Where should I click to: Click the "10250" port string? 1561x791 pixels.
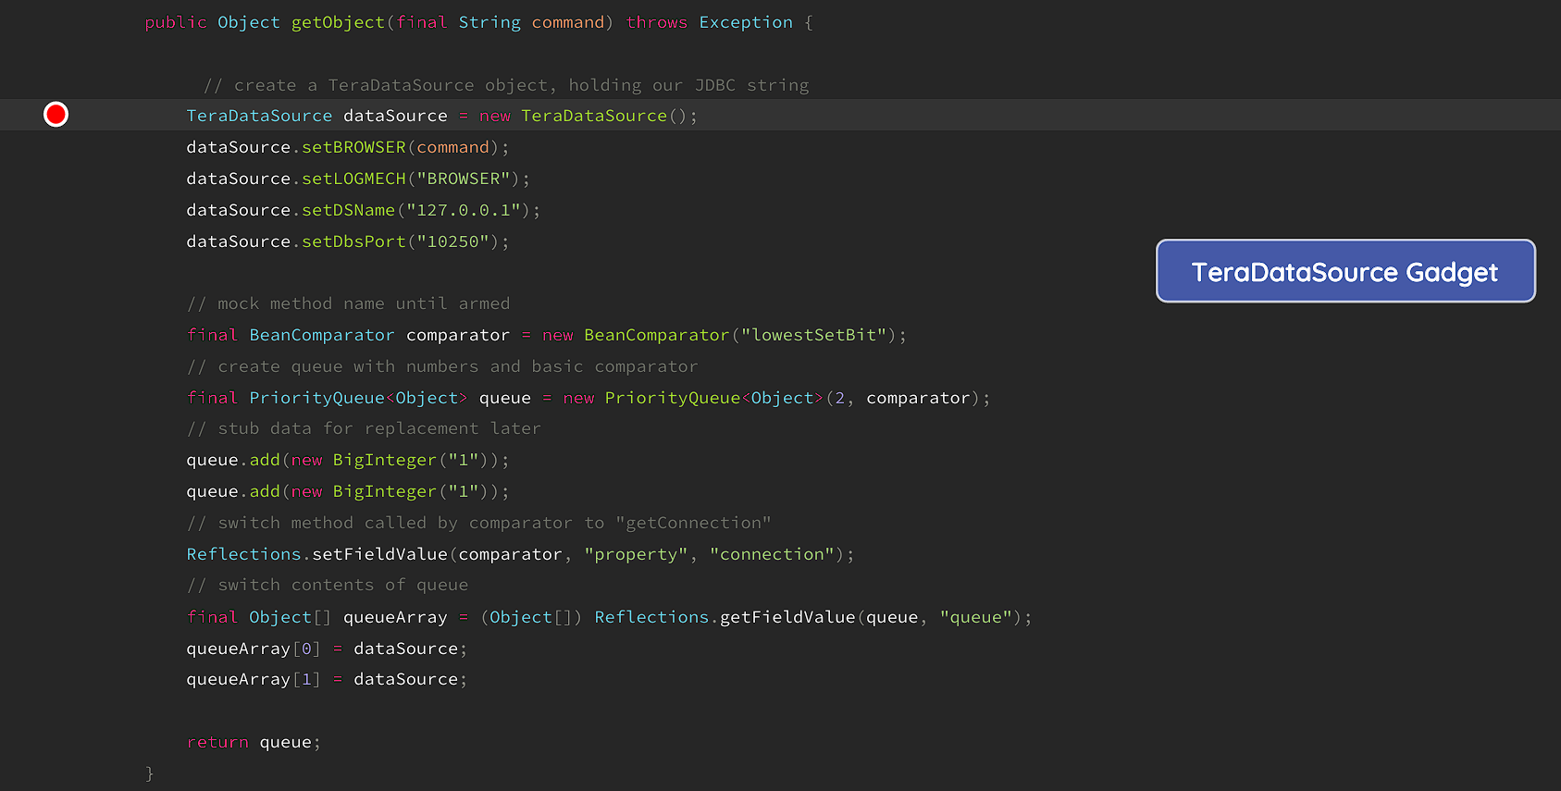click(452, 241)
